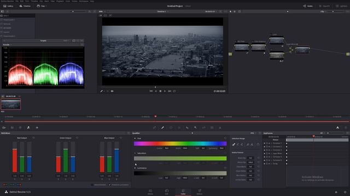Viewport: 350px width, 196px height.
Task: Go to the project manager home icon
Action: (336, 192)
